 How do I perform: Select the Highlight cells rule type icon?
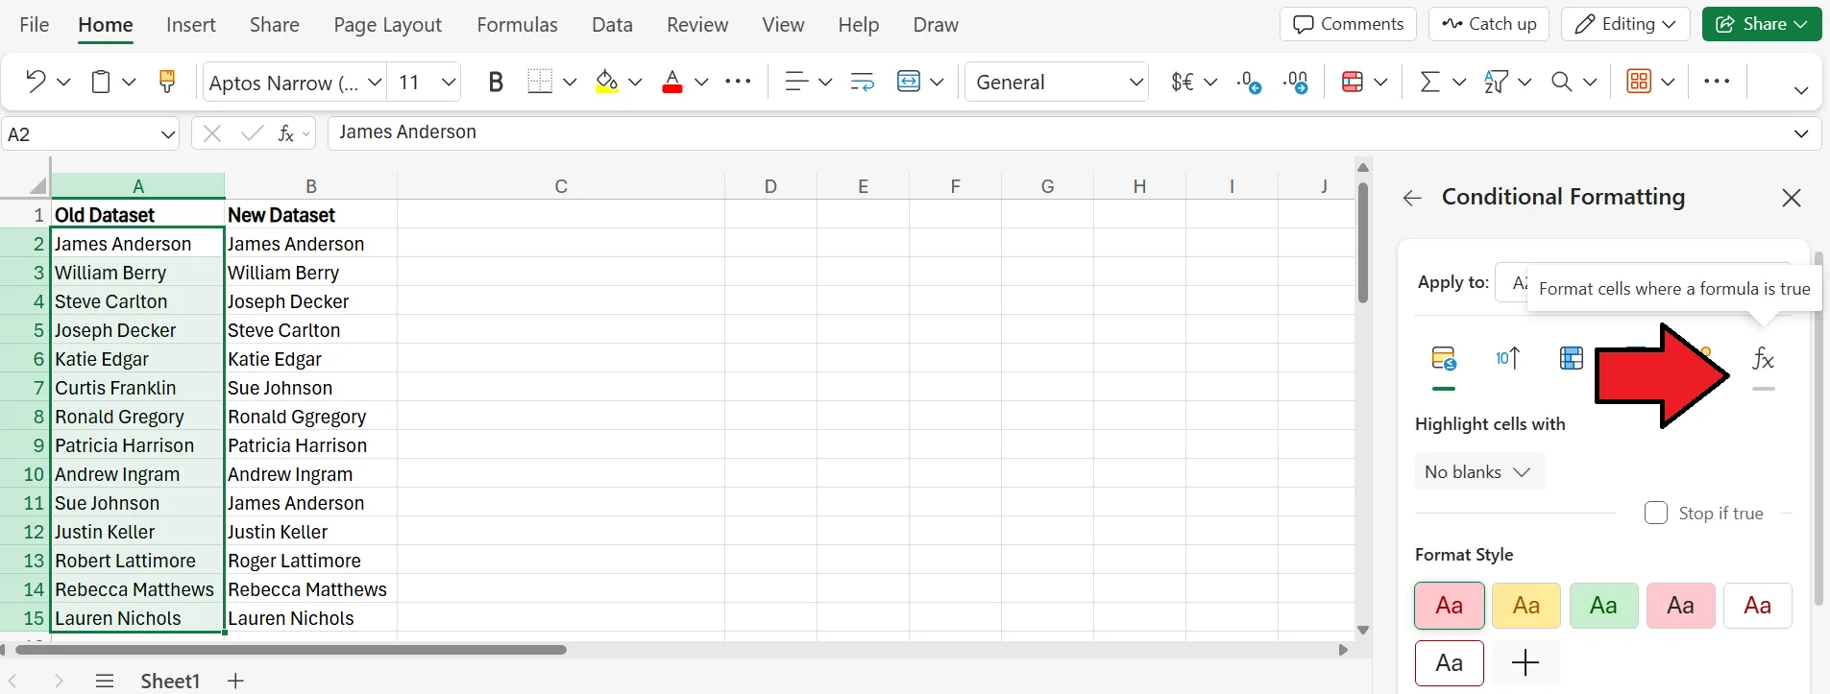point(1444,359)
